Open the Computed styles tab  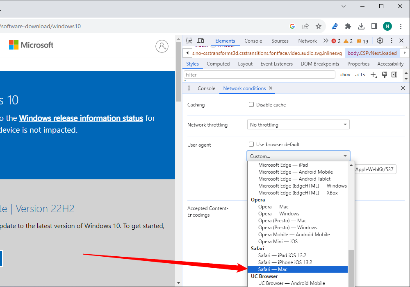click(x=218, y=64)
